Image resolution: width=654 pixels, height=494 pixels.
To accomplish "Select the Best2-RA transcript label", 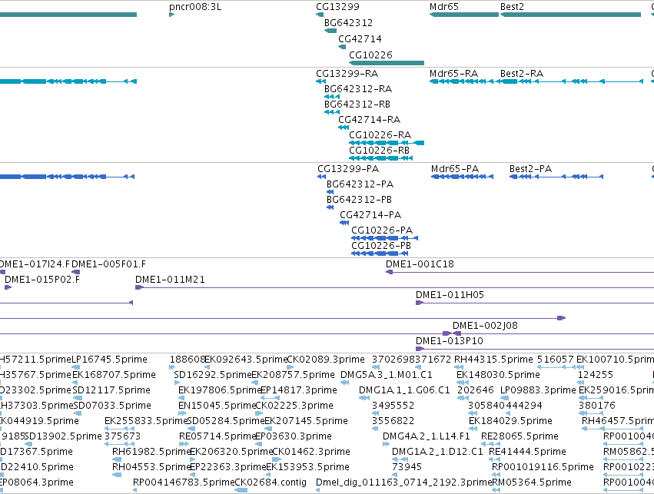I will (x=522, y=74).
